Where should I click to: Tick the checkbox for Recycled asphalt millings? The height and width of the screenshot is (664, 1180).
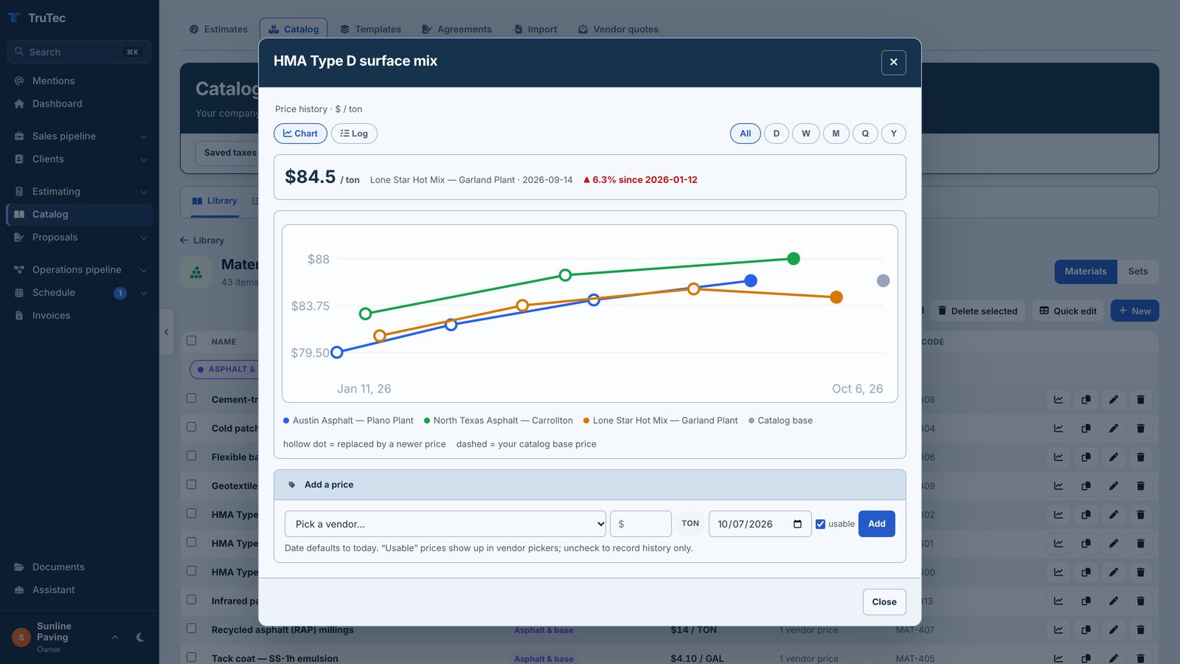pyautogui.click(x=192, y=629)
